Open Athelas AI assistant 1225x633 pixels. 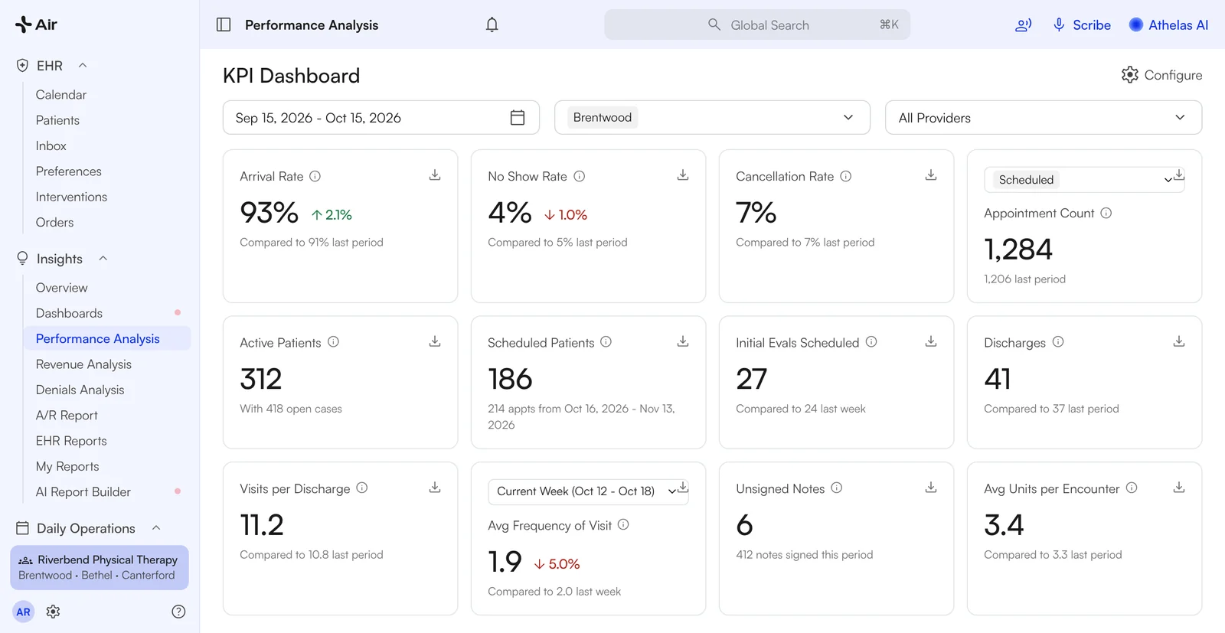pos(1168,24)
